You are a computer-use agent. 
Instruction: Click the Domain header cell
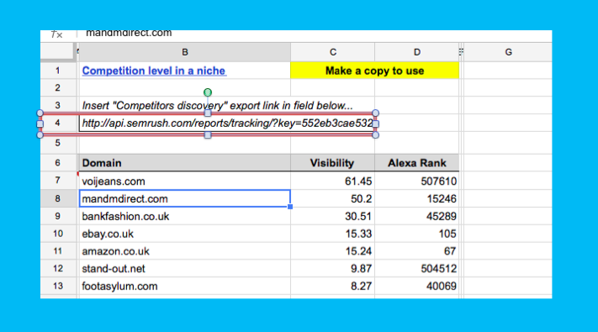184,163
